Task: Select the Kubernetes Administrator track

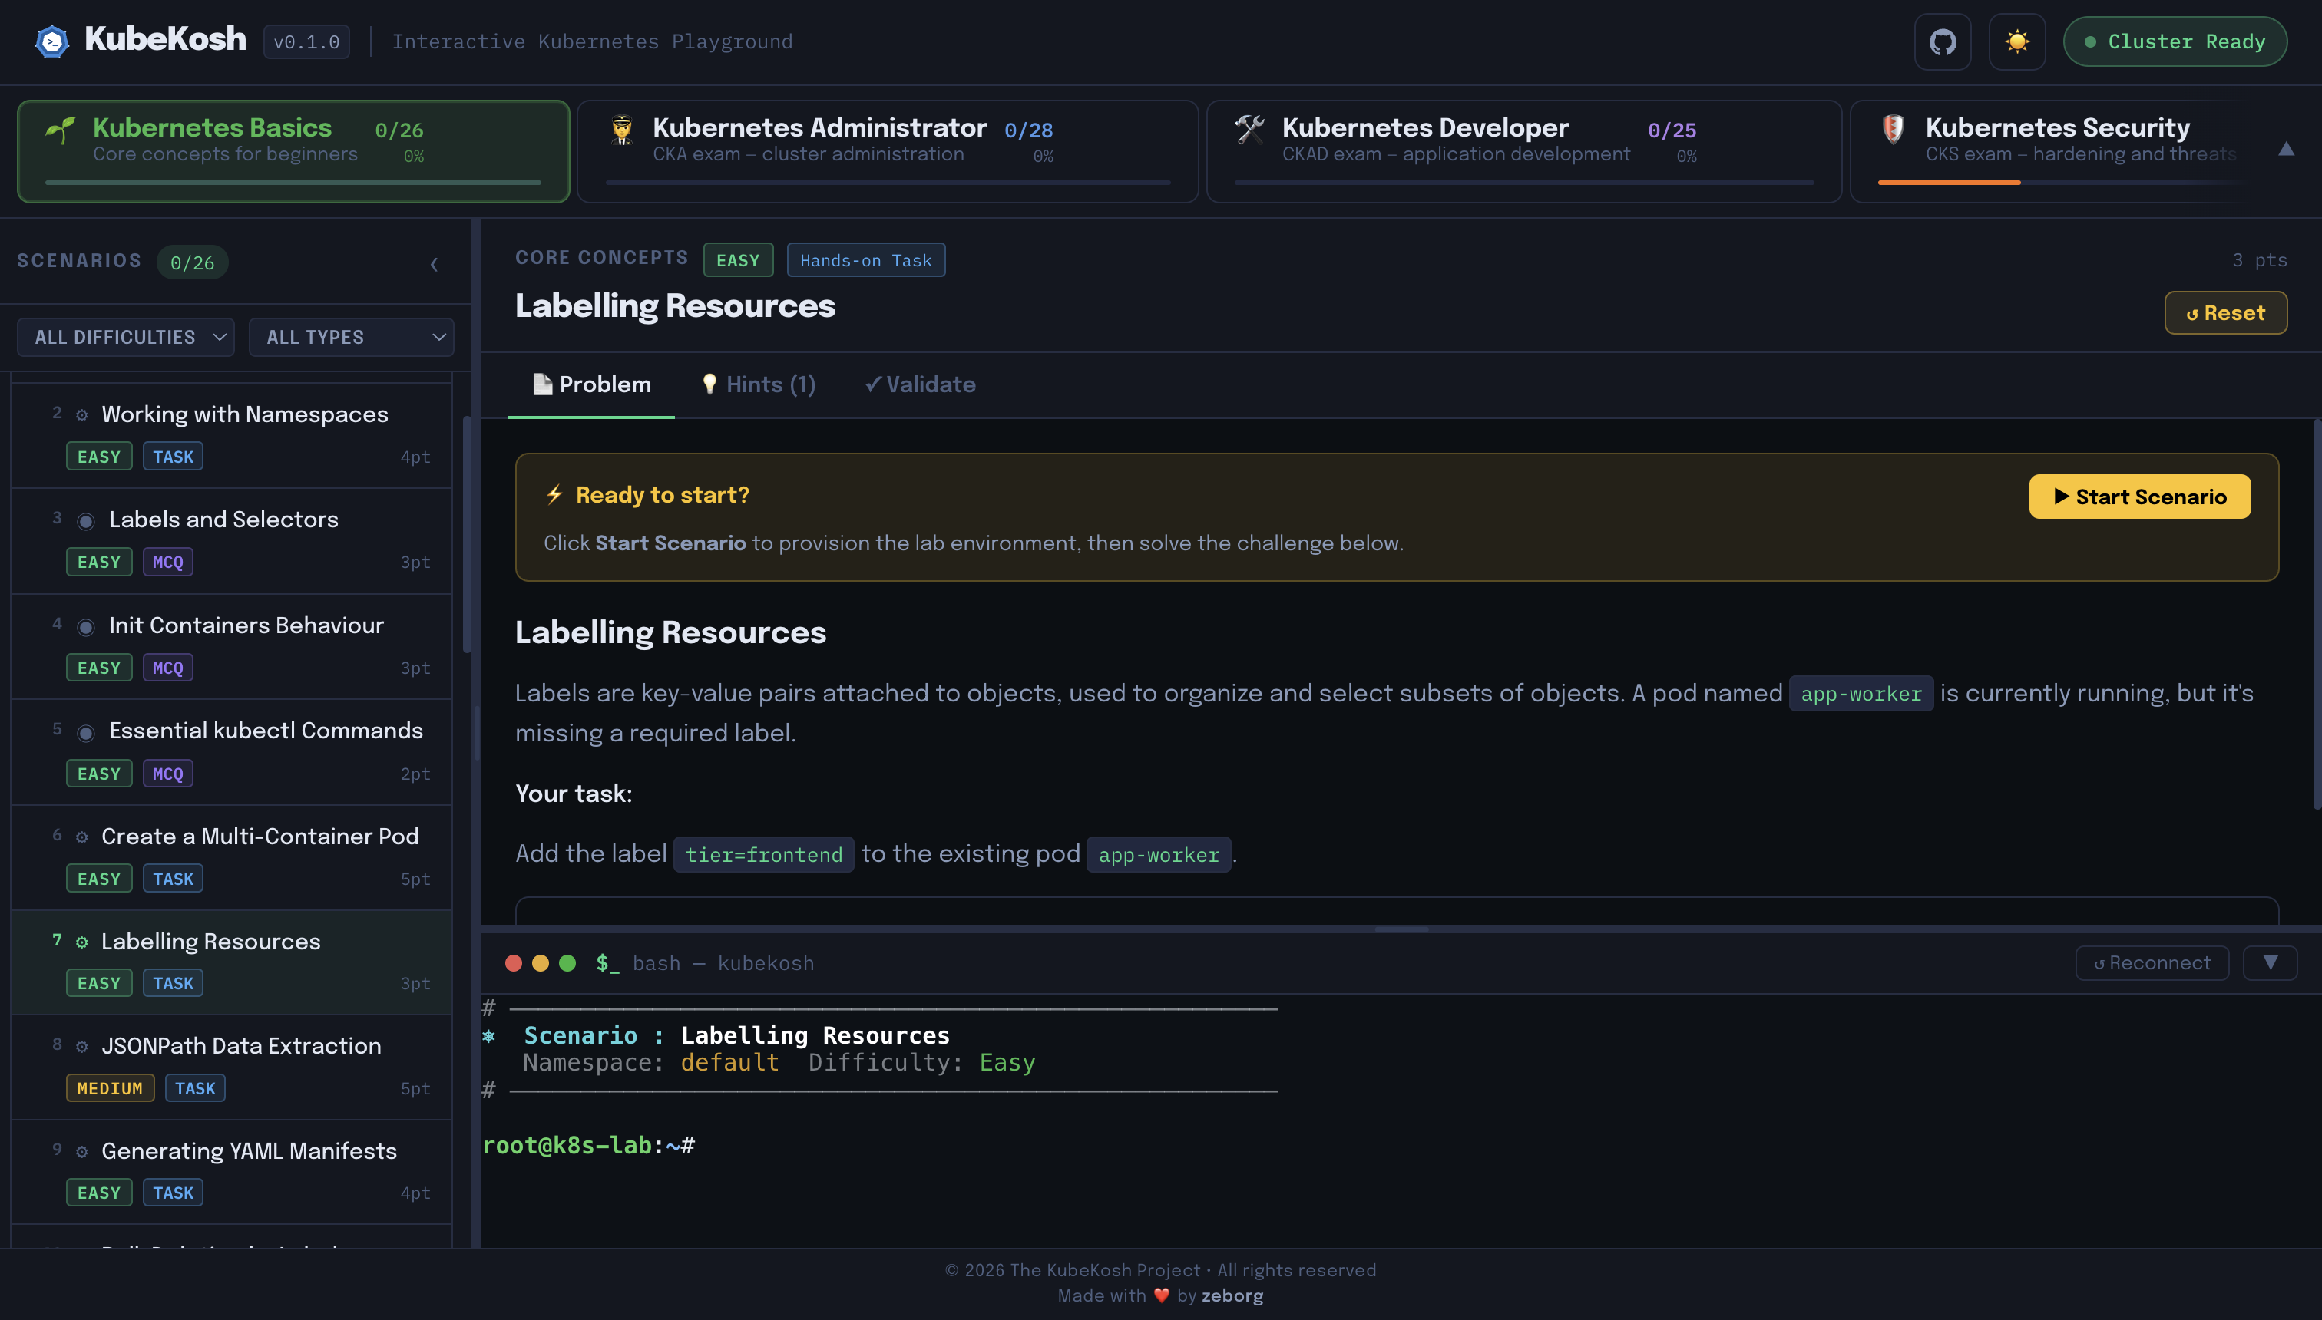Action: (x=887, y=150)
